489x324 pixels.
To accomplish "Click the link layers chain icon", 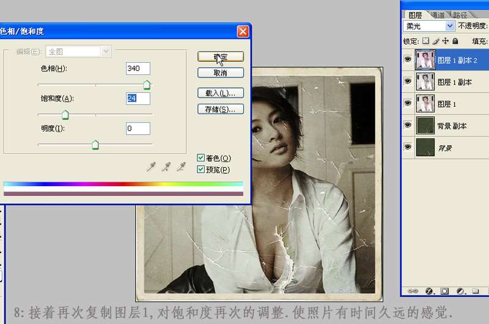I will (412, 291).
